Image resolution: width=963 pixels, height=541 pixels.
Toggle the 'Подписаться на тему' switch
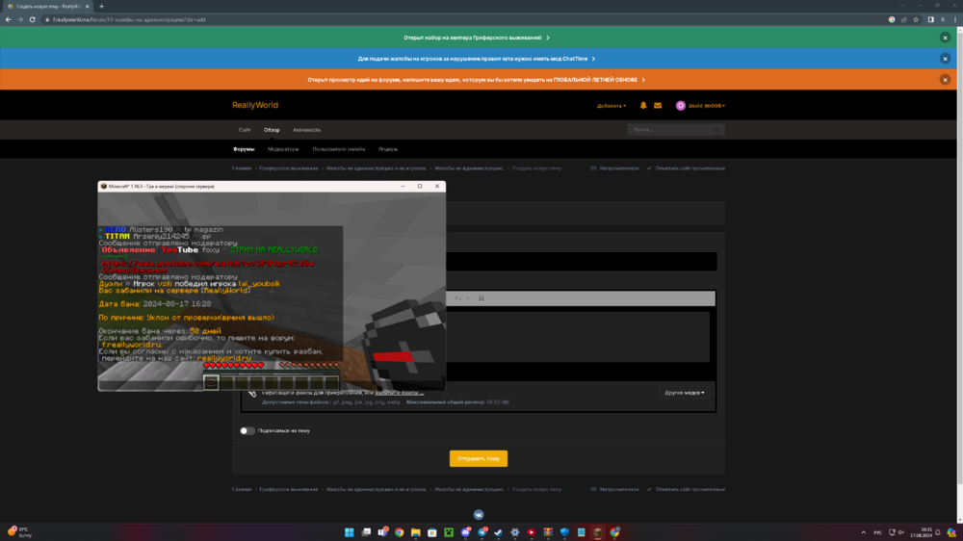pos(247,430)
